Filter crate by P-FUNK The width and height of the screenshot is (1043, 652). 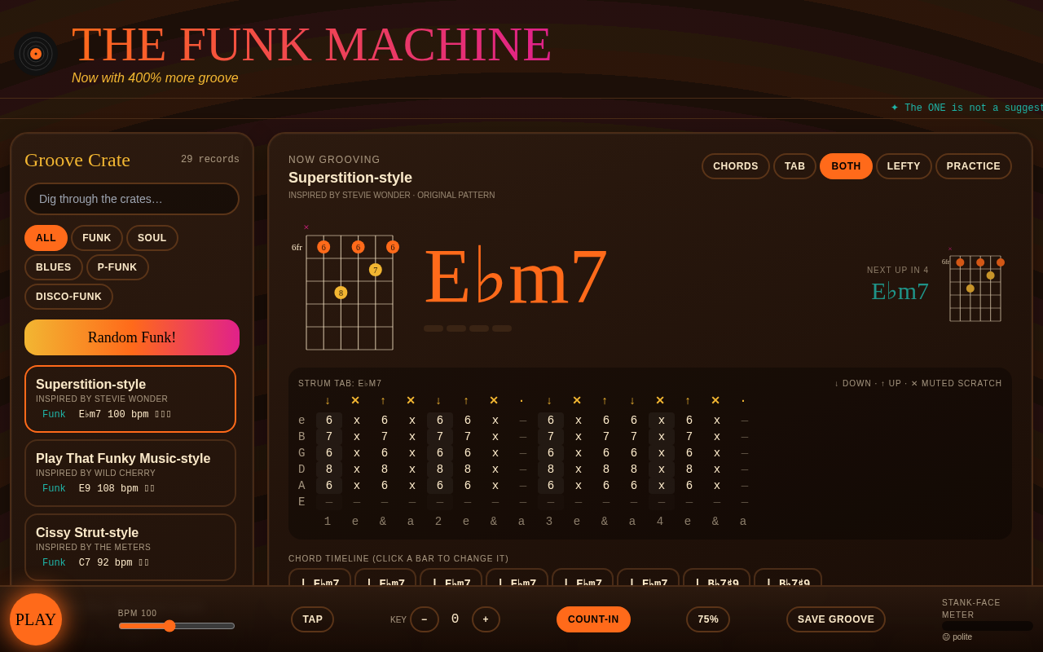(117, 267)
